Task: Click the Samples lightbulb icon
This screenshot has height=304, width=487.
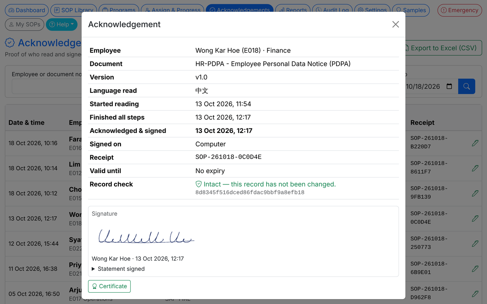Action: 399,10
